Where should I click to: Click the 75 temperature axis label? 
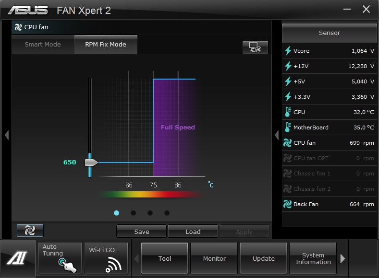click(153, 185)
